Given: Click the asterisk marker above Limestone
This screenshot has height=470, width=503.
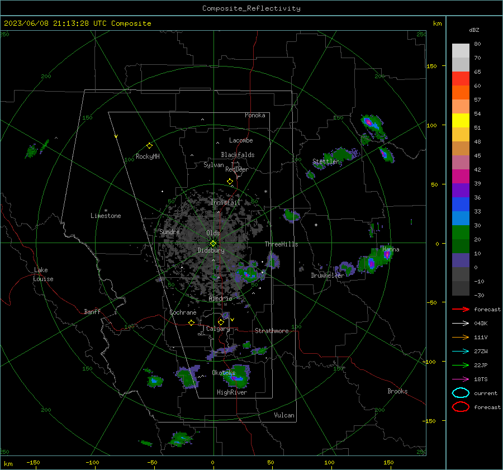Looking at the screenshot, I should 106,211.
